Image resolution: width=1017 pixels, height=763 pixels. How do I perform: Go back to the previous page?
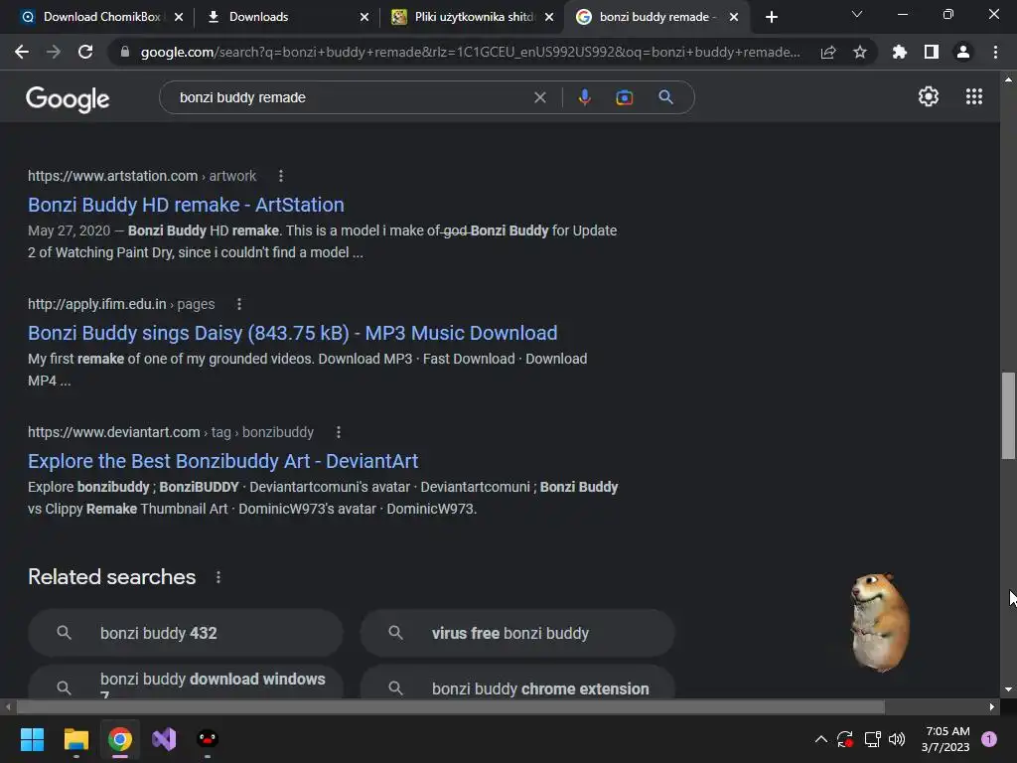pos(22,52)
